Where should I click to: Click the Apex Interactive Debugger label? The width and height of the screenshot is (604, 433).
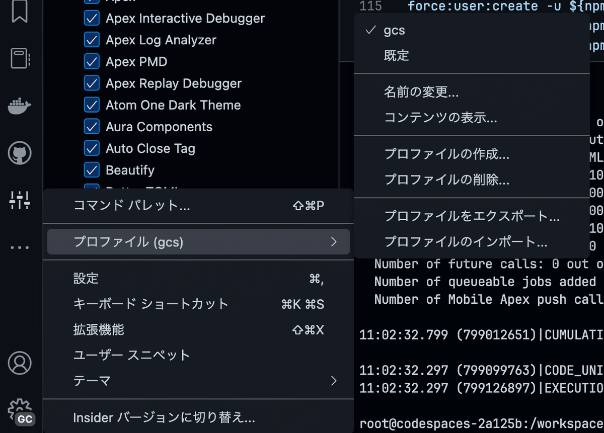[185, 19]
